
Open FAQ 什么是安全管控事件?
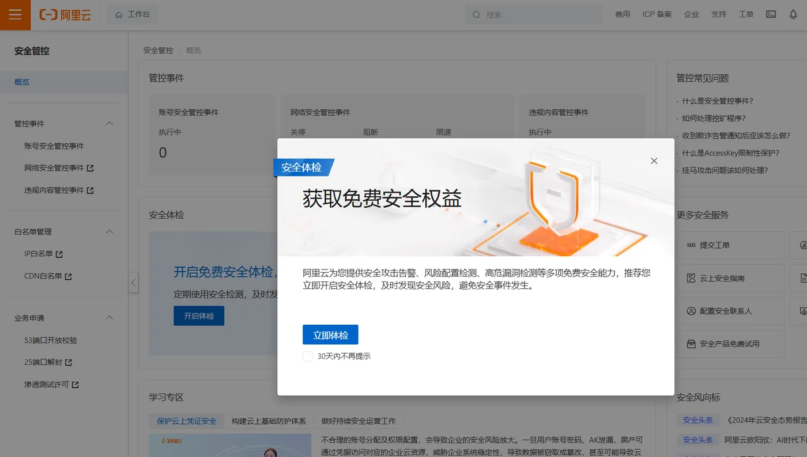click(718, 101)
